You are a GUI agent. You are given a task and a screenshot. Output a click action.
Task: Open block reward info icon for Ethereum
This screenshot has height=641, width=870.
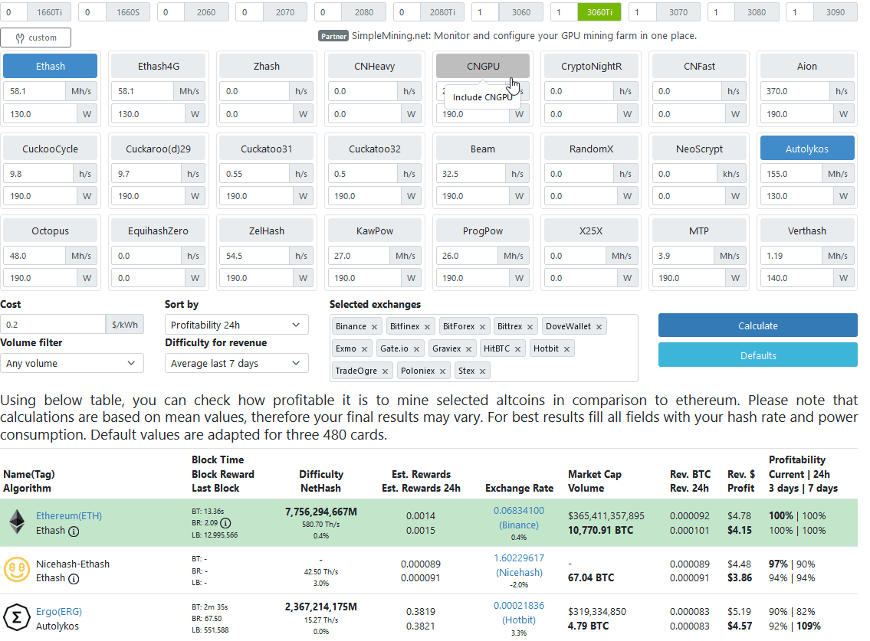point(225,523)
